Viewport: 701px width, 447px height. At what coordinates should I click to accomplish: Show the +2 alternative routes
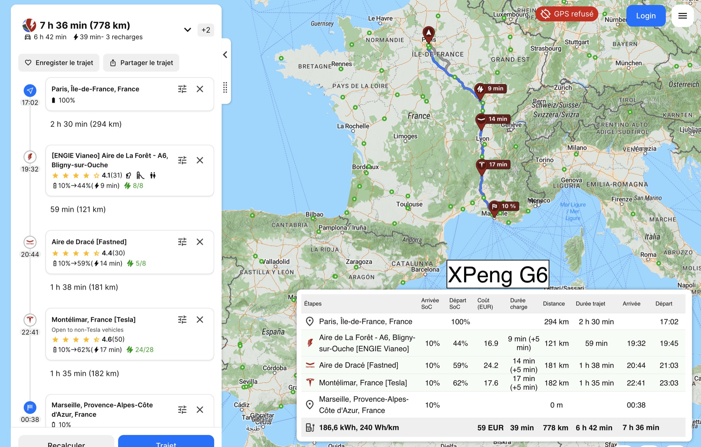(x=206, y=30)
